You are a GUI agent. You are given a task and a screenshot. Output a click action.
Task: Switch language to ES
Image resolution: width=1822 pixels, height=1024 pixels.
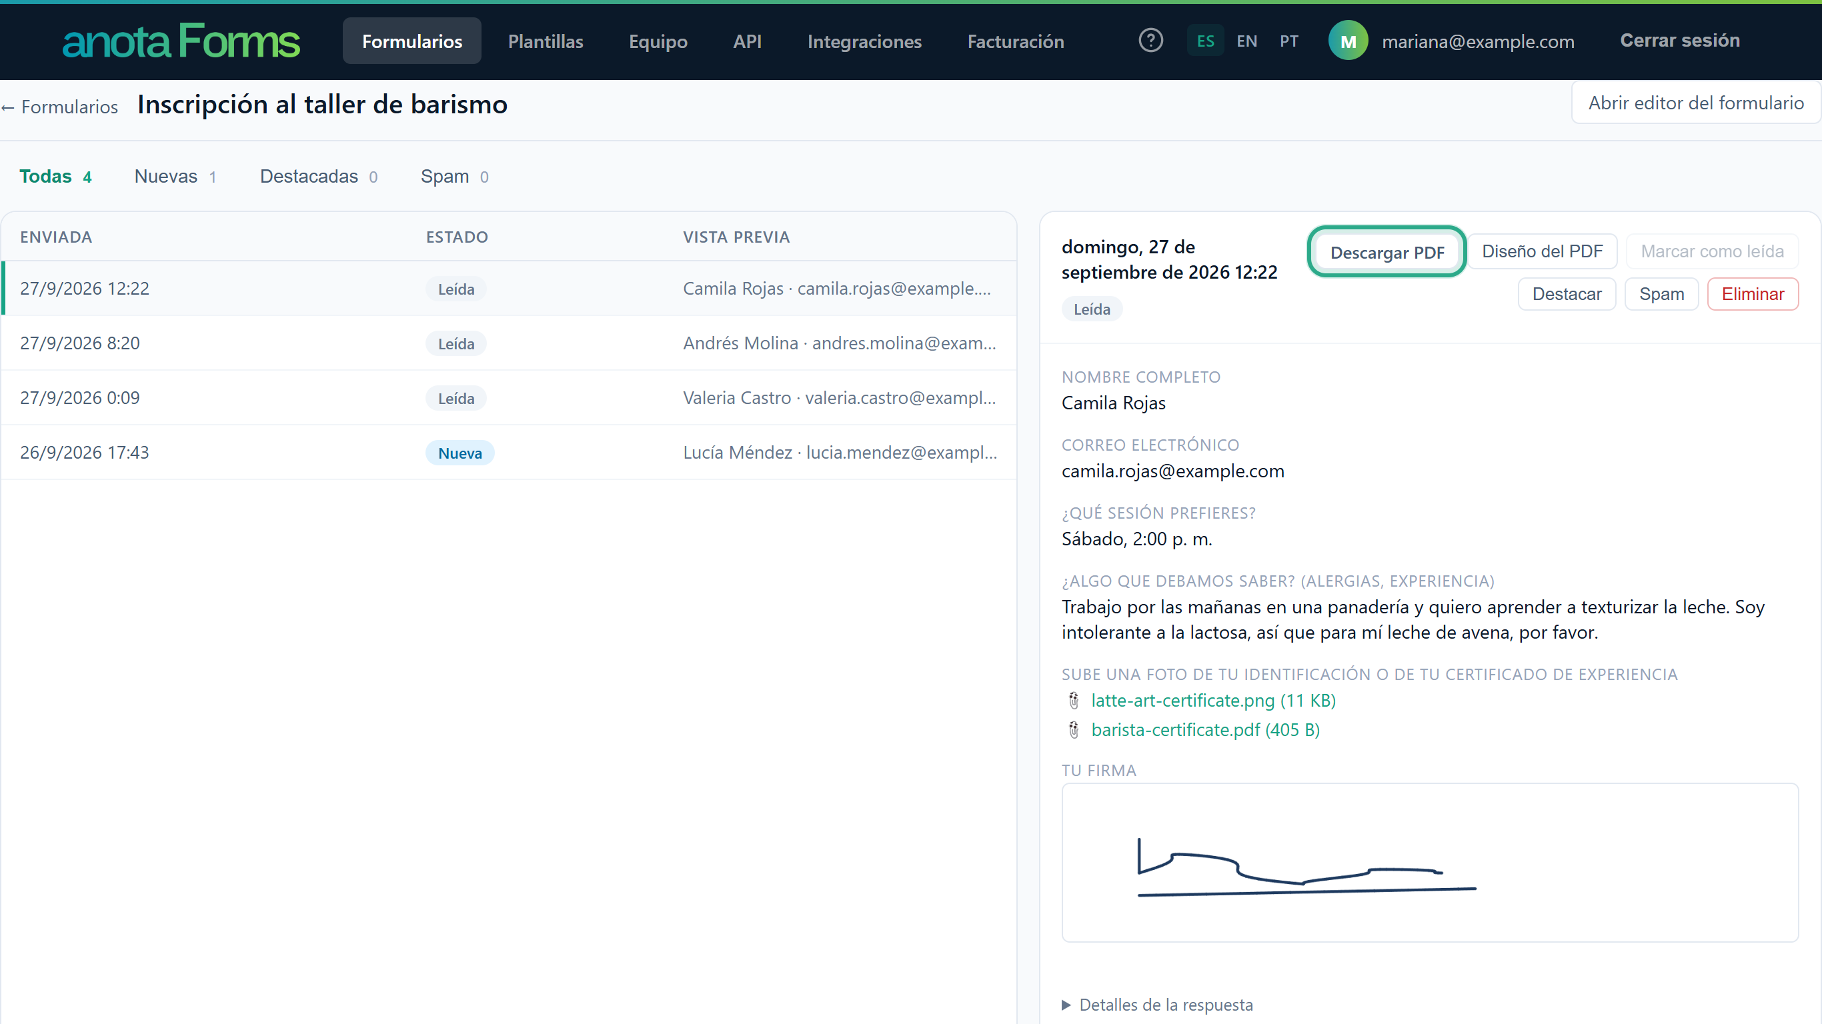(x=1205, y=41)
